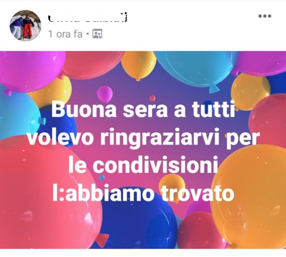Click the tiny red balloon above "tutti"
The height and width of the screenshot is (257, 286).
click(152, 98)
